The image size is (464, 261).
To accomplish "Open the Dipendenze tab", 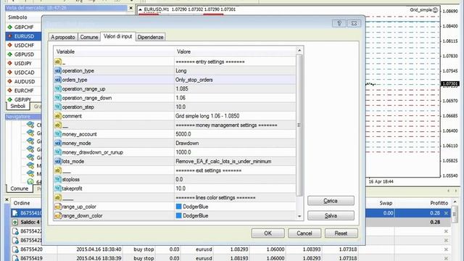I will click(x=150, y=37).
